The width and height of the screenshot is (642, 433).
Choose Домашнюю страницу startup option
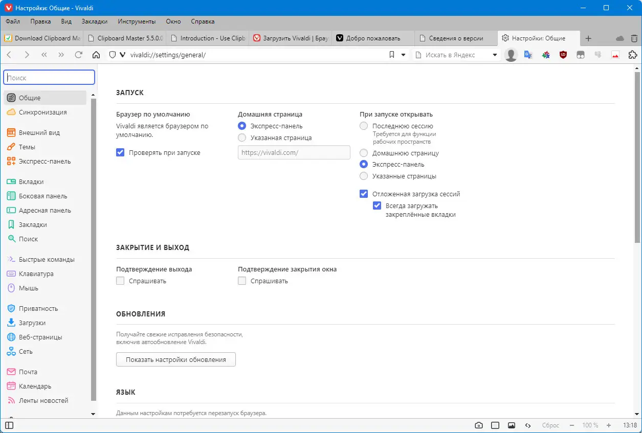(364, 153)
